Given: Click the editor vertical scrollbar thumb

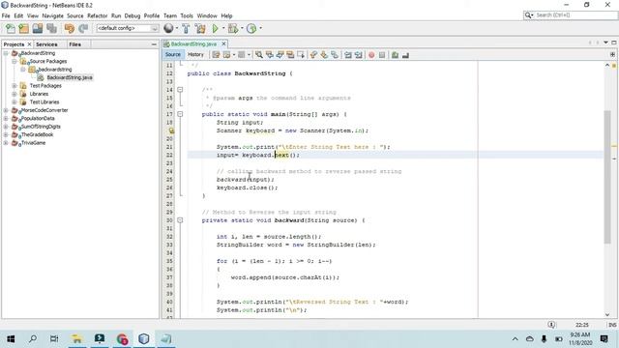Looking at the screenshot, I should (607, 176).
